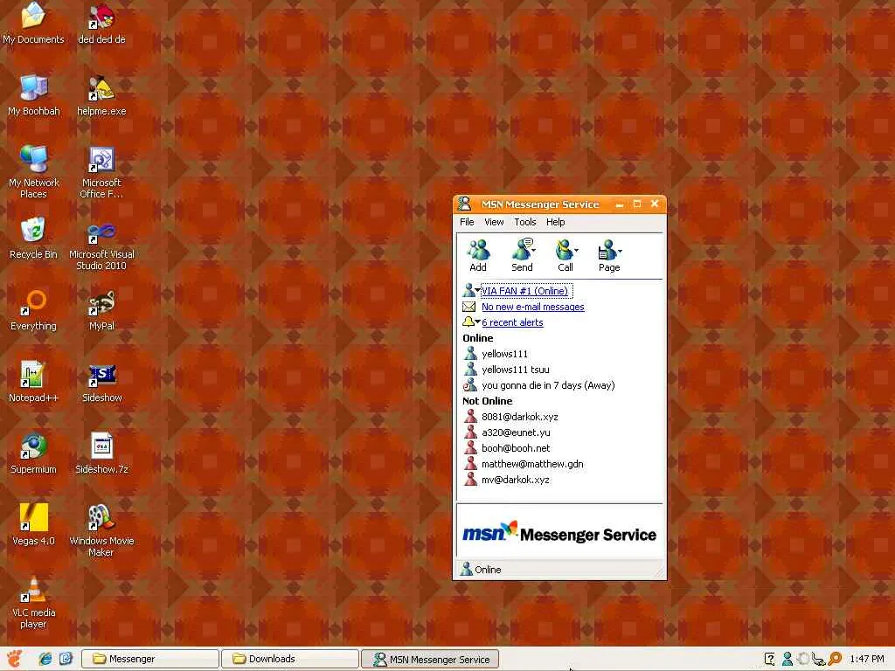Open the Sideshow desktop shortcut

[101, 382]
